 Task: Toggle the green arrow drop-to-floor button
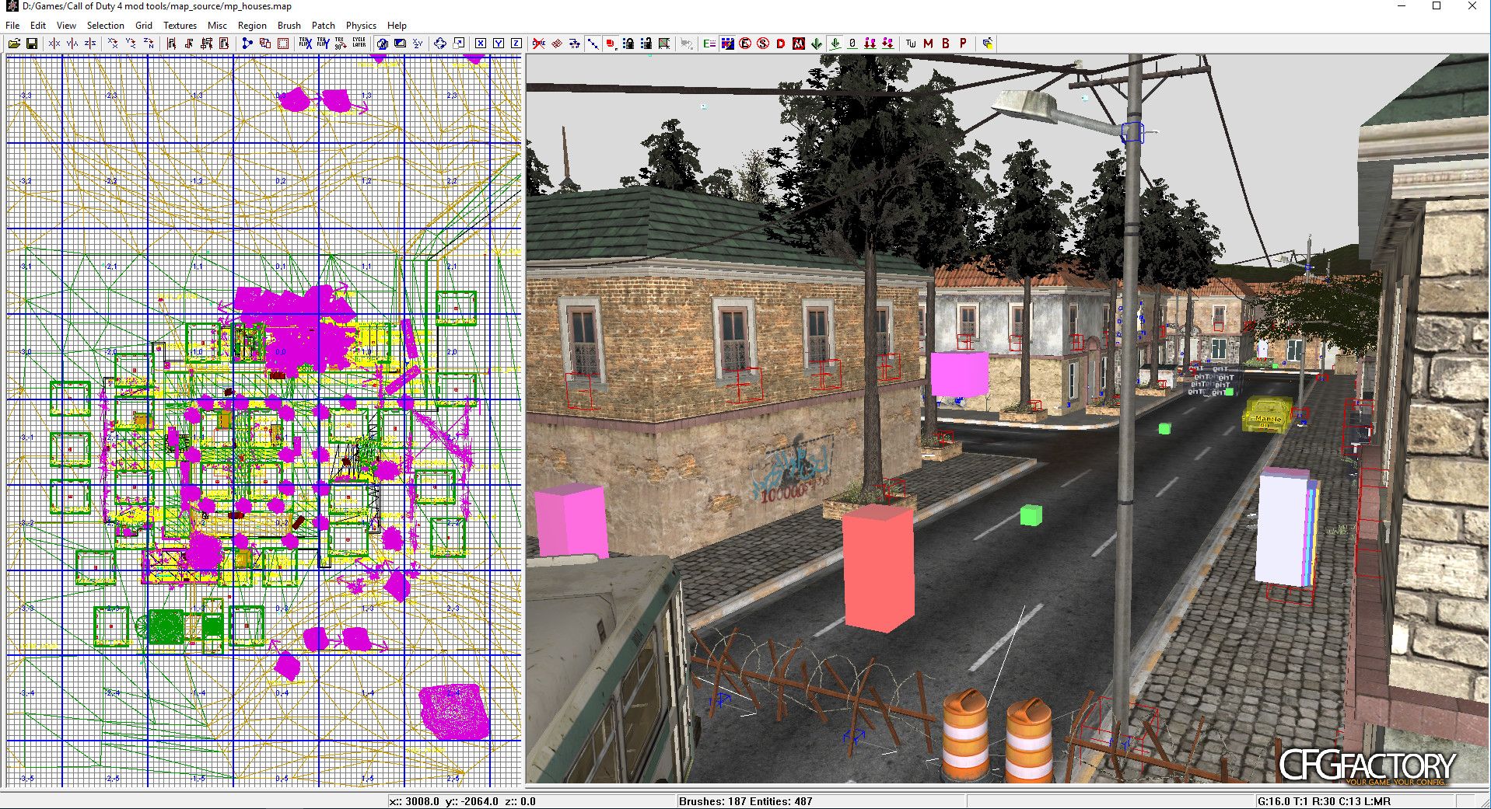[x=835, y=44]
